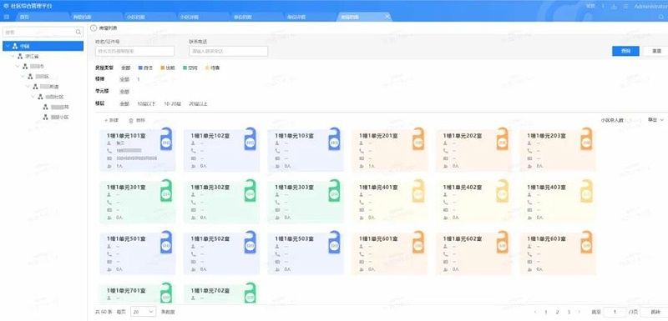This screenshot has height=321, width=668.
Task: Collapse the 中国 tree node chevron
Action: coord(8,46)
